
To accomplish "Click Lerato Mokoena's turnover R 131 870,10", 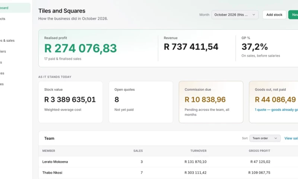I will pyautogui.click(x=195, y=162).
